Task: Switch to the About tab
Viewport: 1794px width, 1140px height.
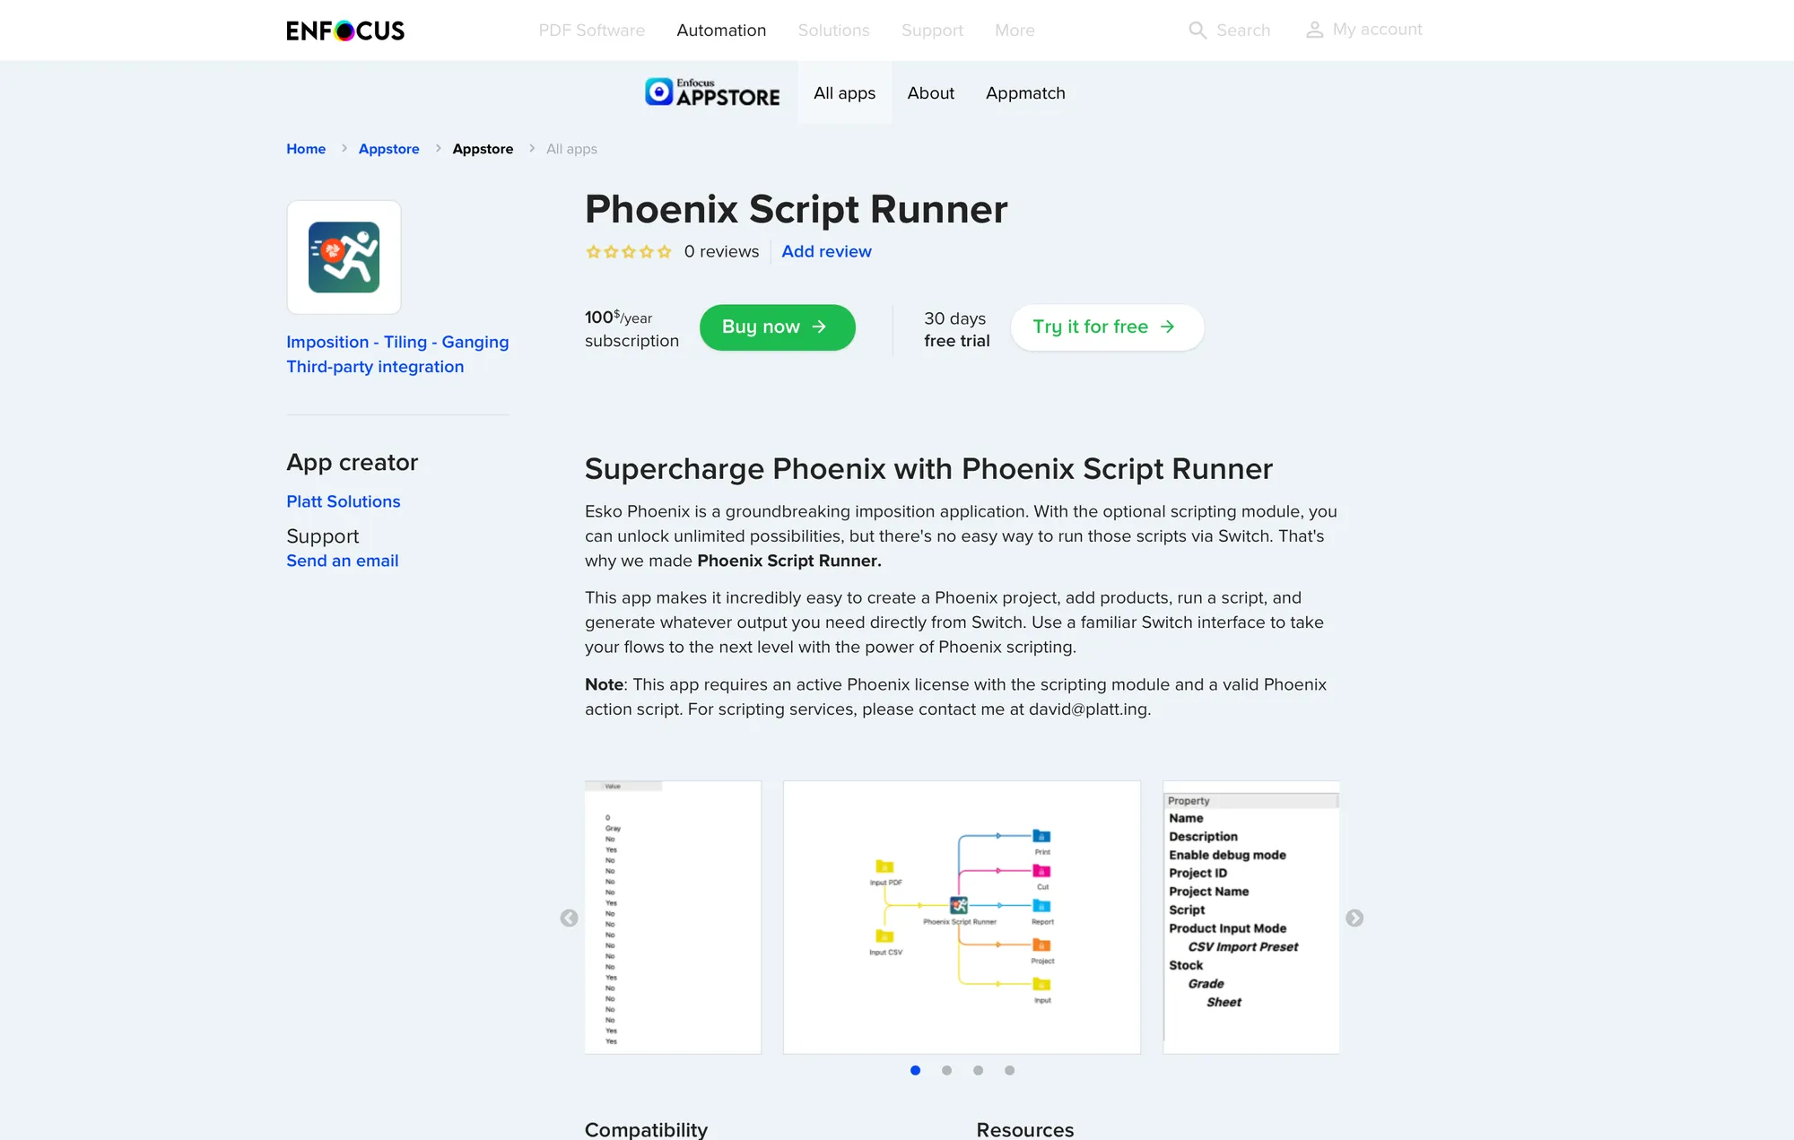Action: click(x=930, y=93)
